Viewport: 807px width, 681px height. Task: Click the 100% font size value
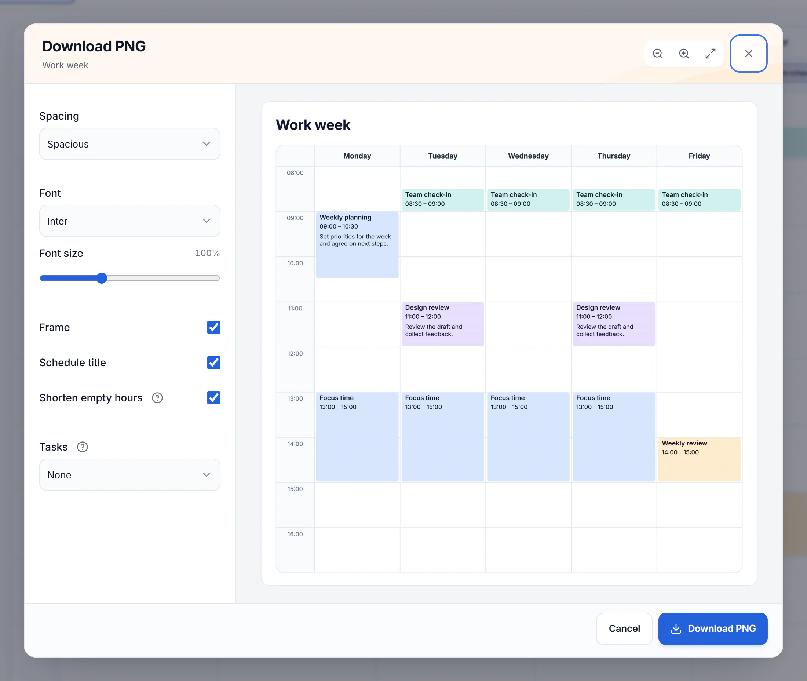(x=207, y=253)
